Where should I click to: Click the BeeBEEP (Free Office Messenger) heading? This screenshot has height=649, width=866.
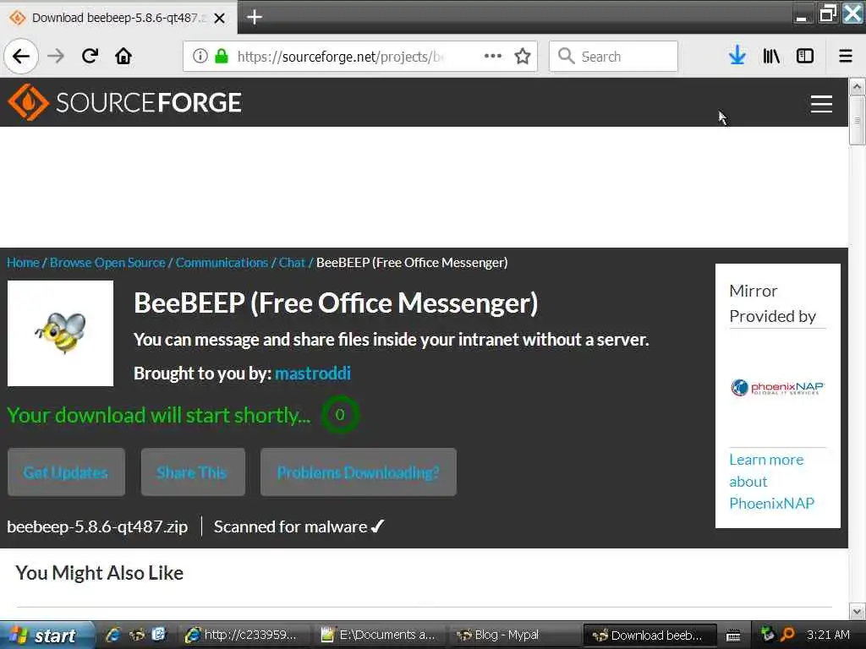coord(336,303)
